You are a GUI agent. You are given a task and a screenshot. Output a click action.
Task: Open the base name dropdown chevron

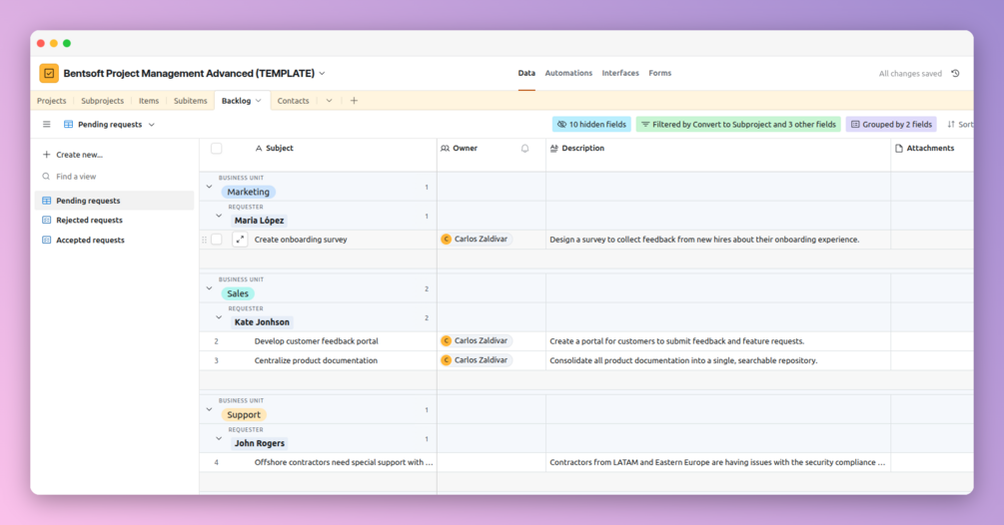322,74
